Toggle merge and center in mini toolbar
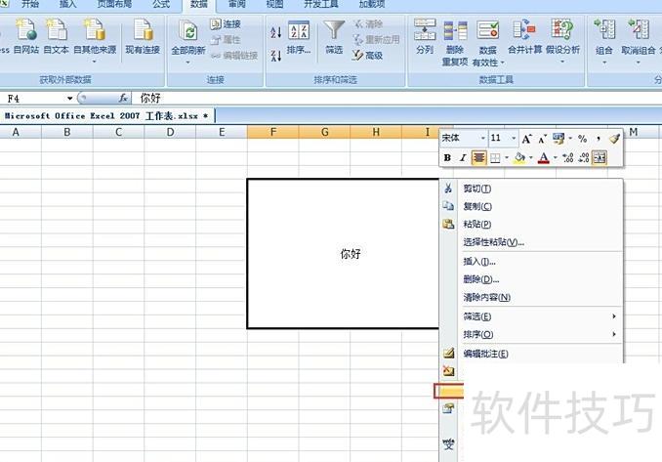Viewport: 662px width, 462px height. [600, 158]
